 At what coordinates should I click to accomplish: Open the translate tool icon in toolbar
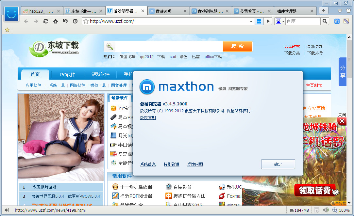pos(337,21)
